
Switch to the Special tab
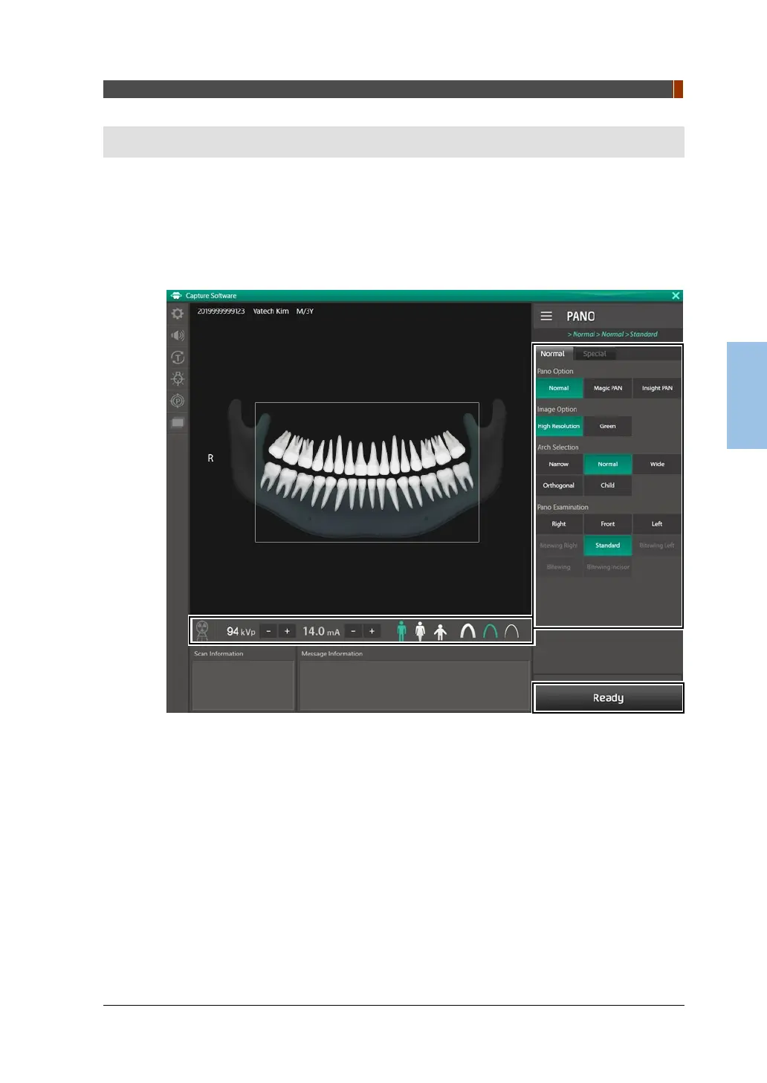tap(595, 354)
